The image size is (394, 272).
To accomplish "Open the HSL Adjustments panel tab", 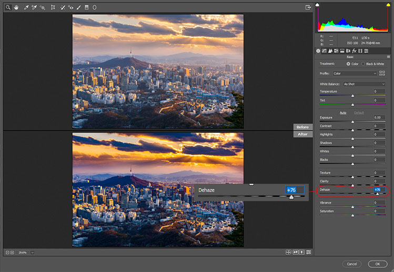I will (x=336, y=51).
